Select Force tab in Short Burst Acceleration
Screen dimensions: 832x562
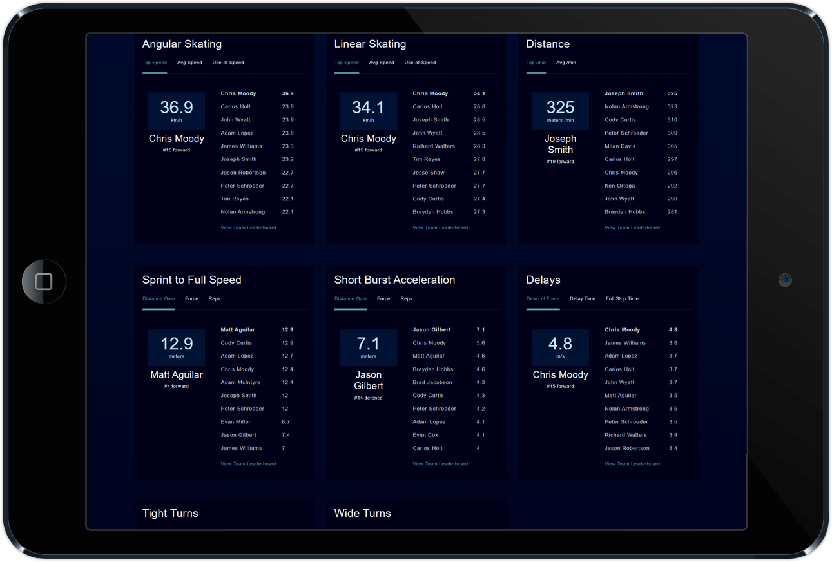pyautogui.click(x=383, y=298)
